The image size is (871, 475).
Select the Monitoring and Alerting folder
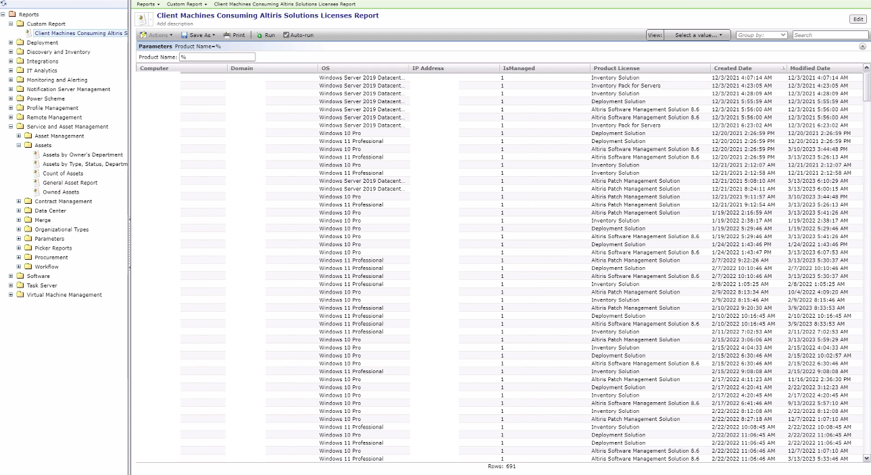coord(57,80)
